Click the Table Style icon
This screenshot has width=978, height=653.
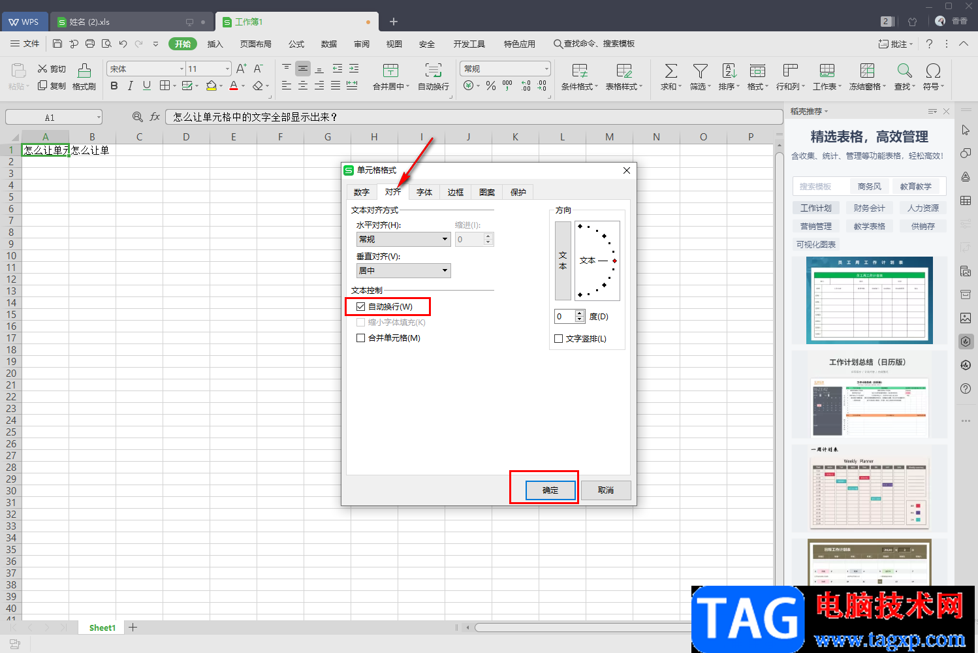[x=623, y=71]
